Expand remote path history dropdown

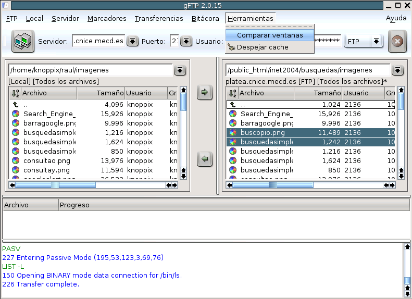click(x=397, y=70)
